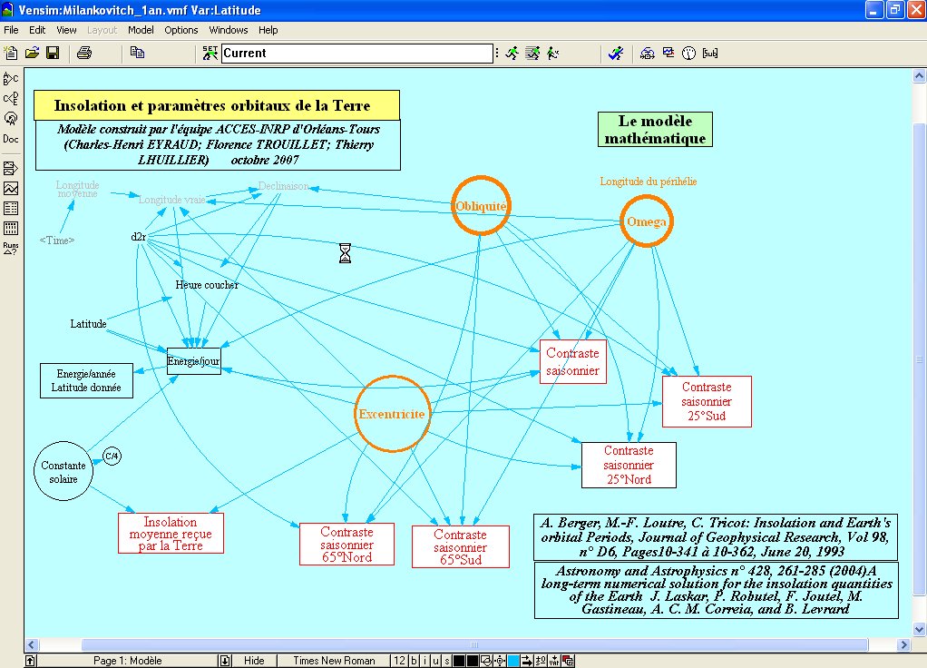Open the Model menu
The image size is (927, 668).
141,30
